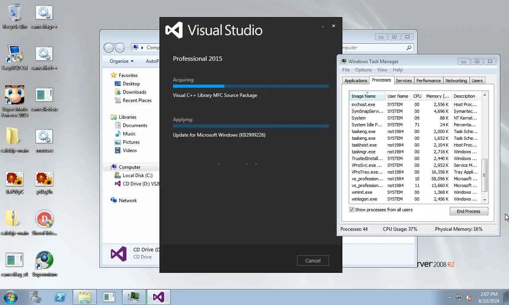The width and height of the screenshot is (509, 305).
Task: Click the network tray icon
Action: pyautogui.click(x=459, y=297)
